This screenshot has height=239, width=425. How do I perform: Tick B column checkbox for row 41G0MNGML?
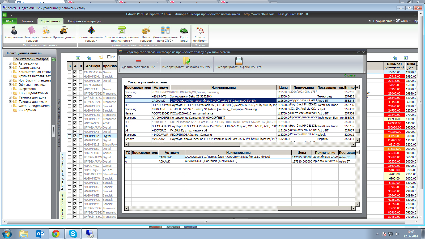[x=69, y=76]
